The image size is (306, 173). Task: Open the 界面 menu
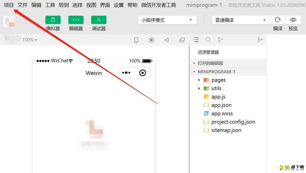pyautogui.click(x=105, y=5)
